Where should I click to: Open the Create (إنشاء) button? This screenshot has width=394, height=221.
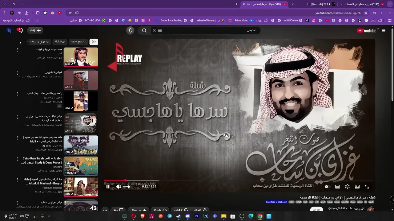[35, 30]
